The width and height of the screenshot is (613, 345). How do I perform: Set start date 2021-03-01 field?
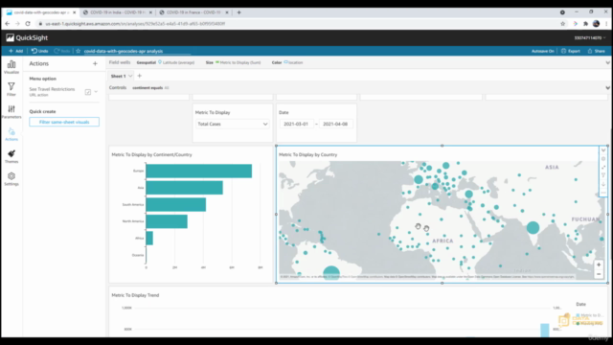pyautogui.click(x=296, y=124)
